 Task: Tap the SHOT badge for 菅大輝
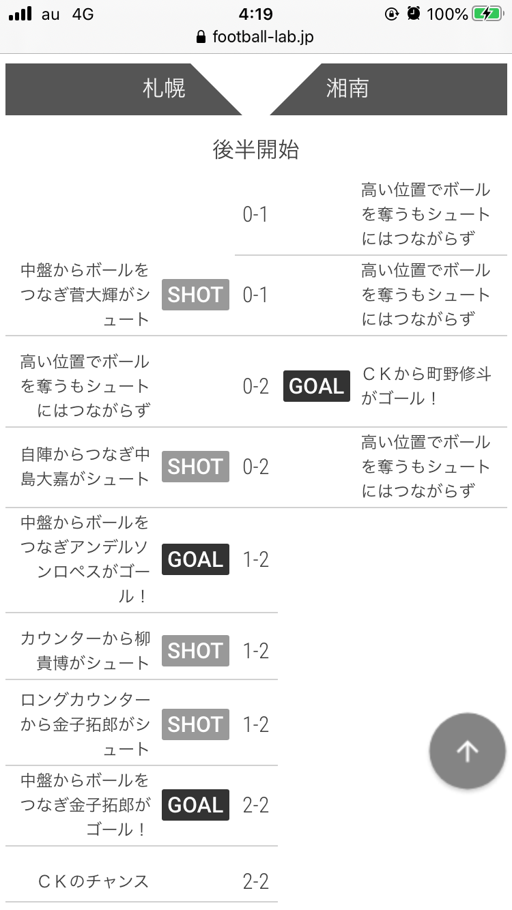195,295
